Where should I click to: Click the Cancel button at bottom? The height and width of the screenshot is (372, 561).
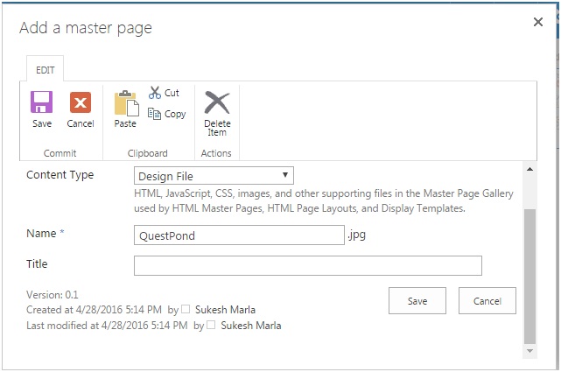487,301
